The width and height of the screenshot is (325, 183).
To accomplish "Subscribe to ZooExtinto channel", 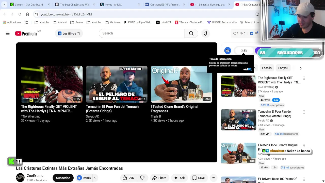I will click(63, 178).
